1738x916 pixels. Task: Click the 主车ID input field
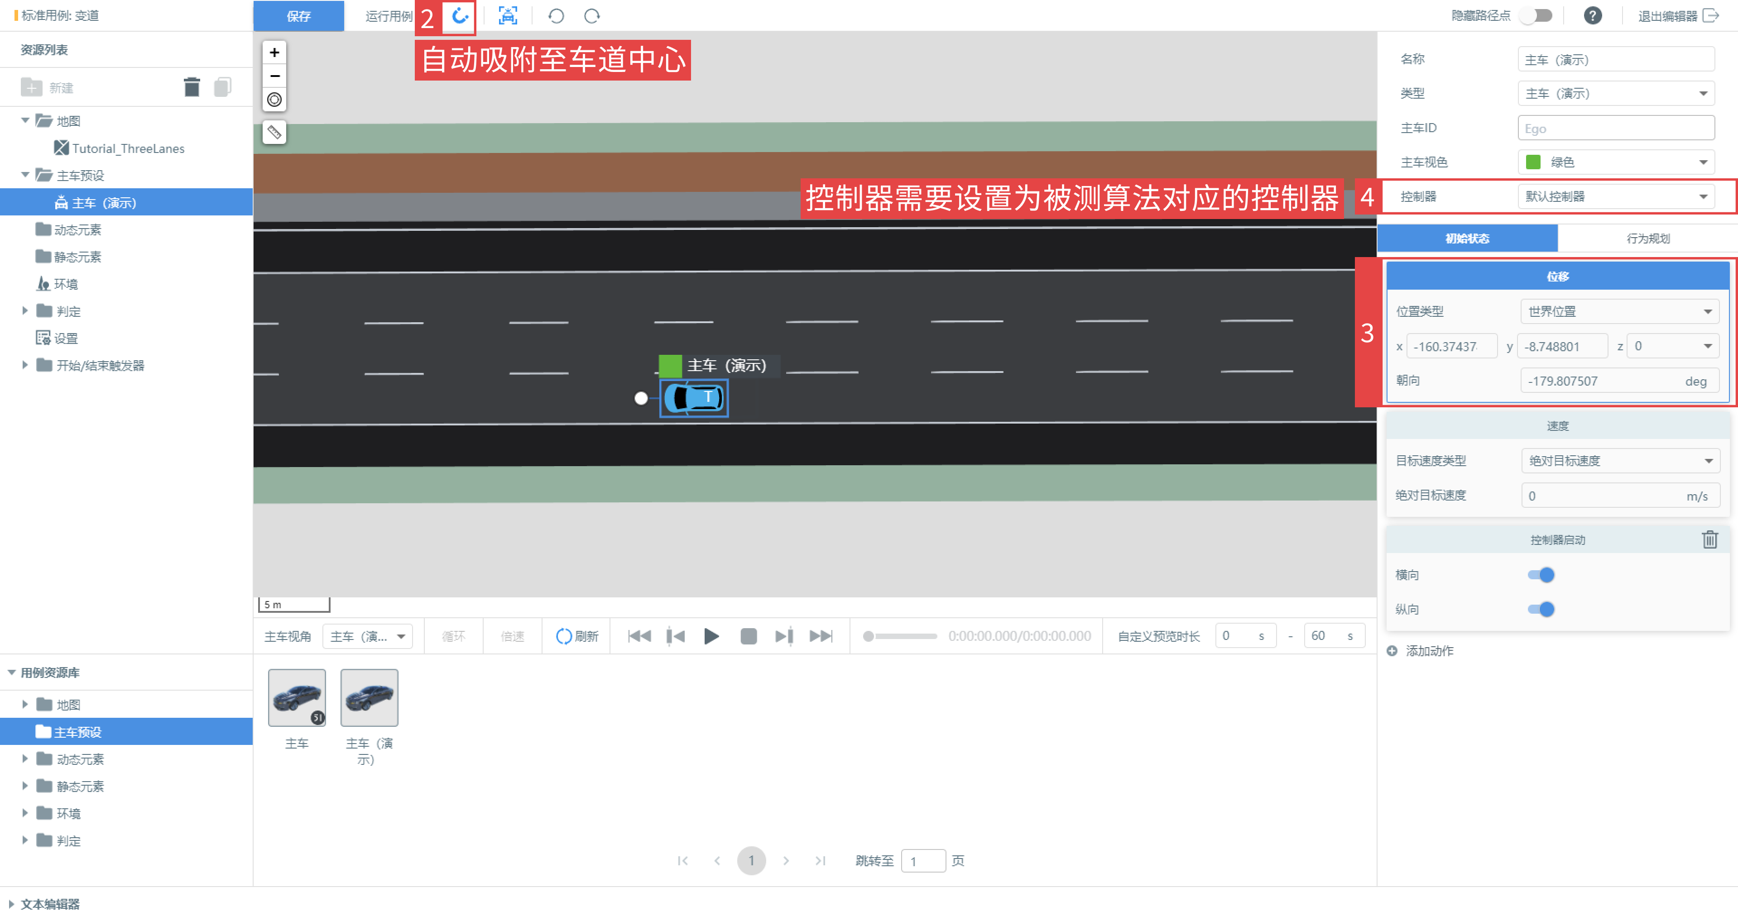pyautogui.click(x=1616, y=128)
